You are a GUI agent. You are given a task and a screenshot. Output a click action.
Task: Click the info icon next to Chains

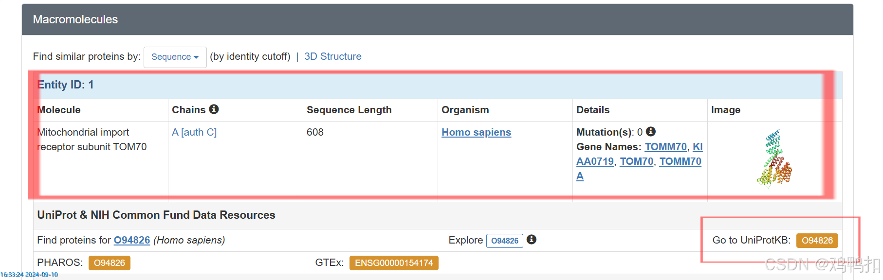214,109
